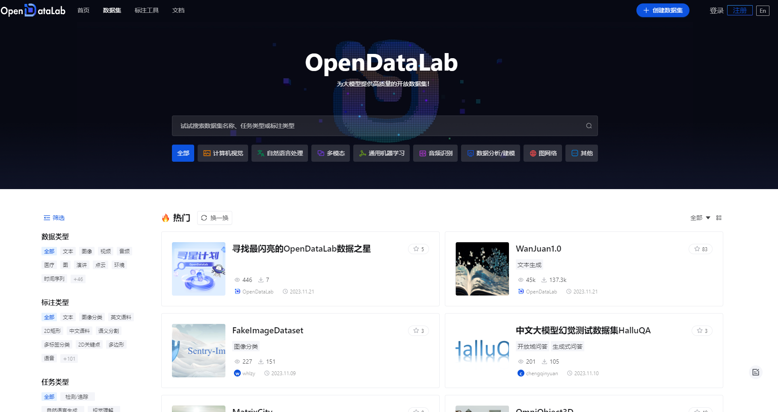The width and height of the screenshot is (778, 412).
Task: Toggle 图像分类 annotation type filter
Action: [x=92, y=317]
